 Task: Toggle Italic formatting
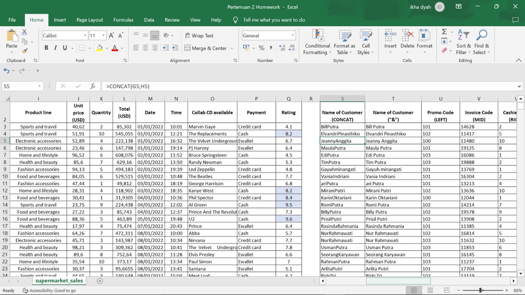click(x=55, y=48)
